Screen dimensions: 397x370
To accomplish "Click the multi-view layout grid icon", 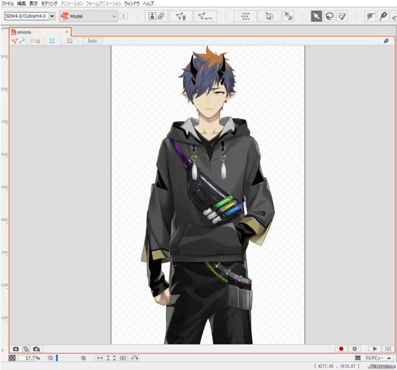I will click(x=358, y=358).
